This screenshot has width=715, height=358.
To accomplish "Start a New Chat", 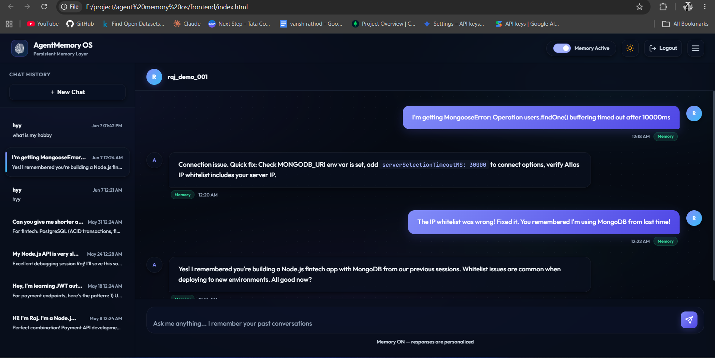I will [67, 92].
